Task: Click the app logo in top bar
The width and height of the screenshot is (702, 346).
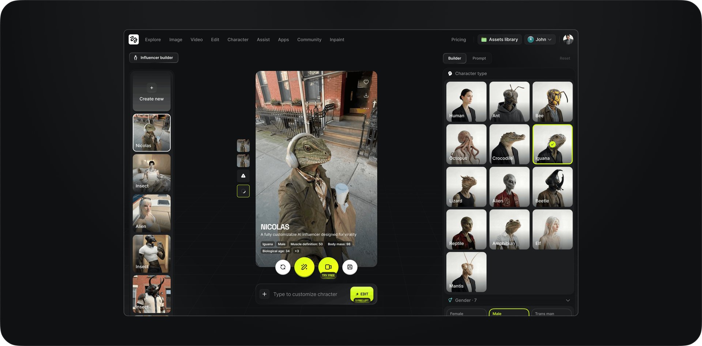Action: coord(134,39)
